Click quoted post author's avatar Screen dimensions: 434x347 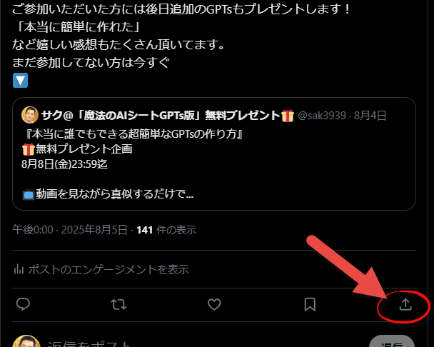click(30, 115)
